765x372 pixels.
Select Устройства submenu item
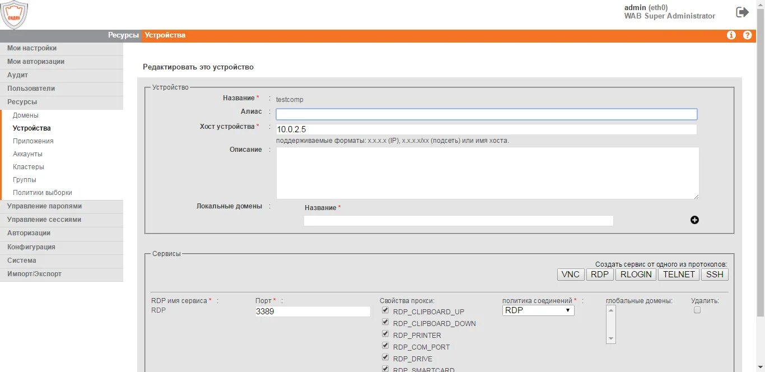click(x=31, y=128)
